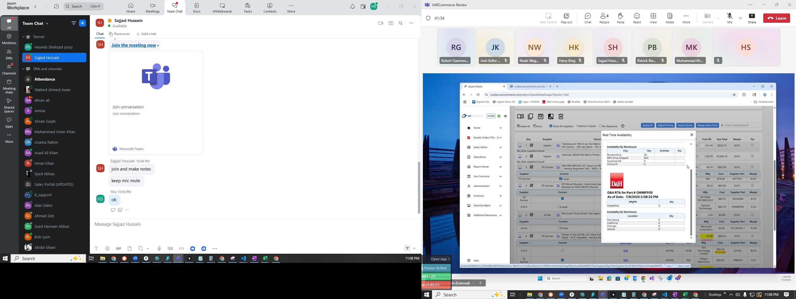Open chat header more options ellipsis
The height and width of the screenshot is (299, 796).
point(411,23)
